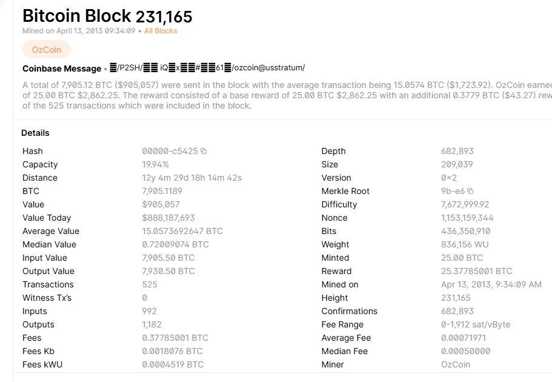Select the Confirmations value 682,893
Image resolution: width=552 pixels, height=382 pixels.
pos(457,312)
